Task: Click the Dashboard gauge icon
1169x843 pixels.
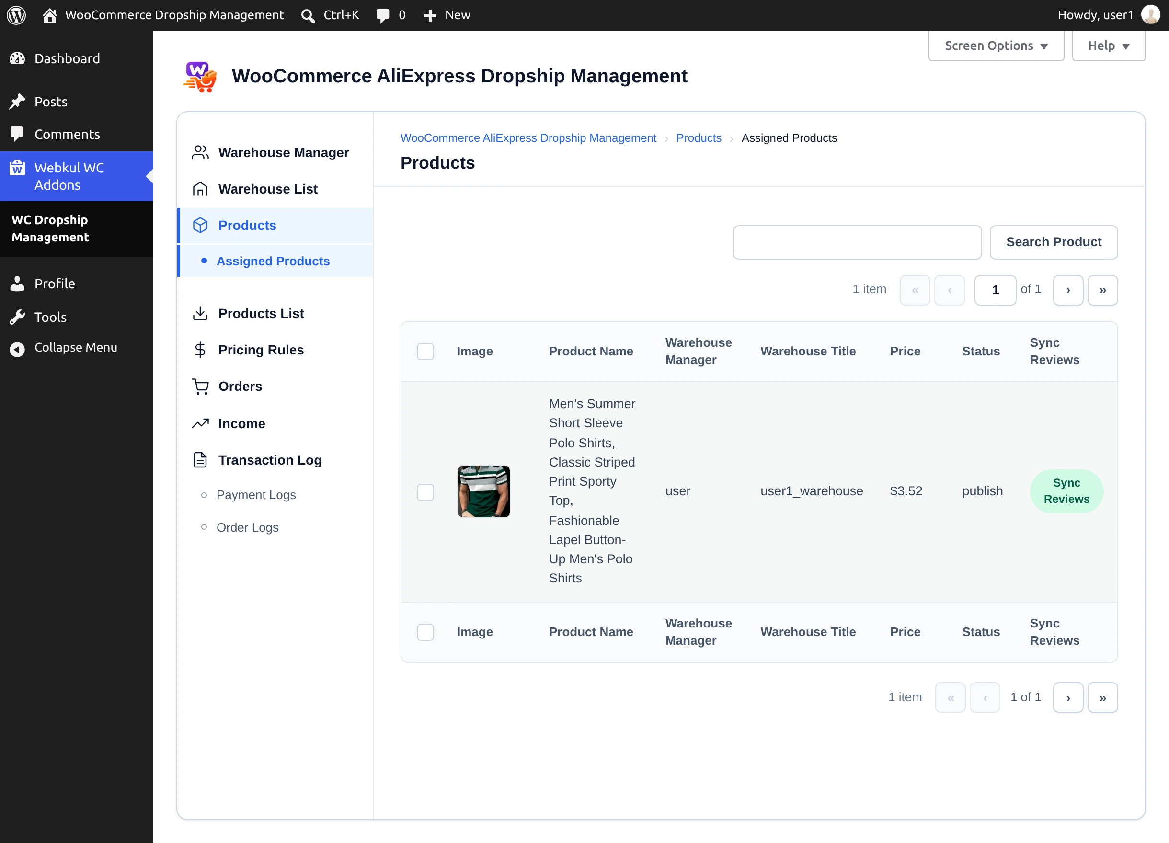Action: [18, 59]
